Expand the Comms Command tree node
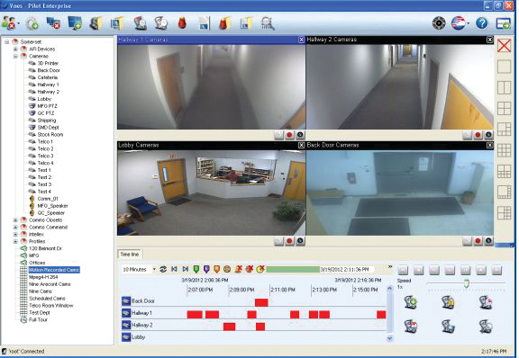 coord(15,227)
